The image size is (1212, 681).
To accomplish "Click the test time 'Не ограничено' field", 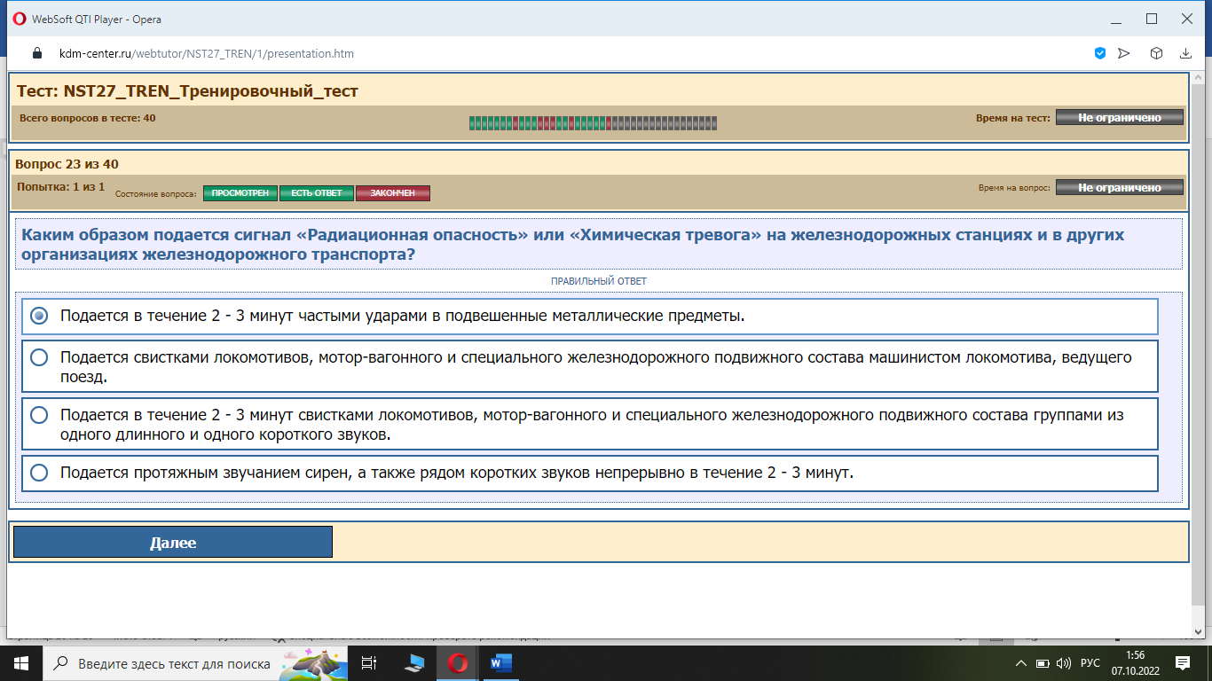I will coord(1120,117).
